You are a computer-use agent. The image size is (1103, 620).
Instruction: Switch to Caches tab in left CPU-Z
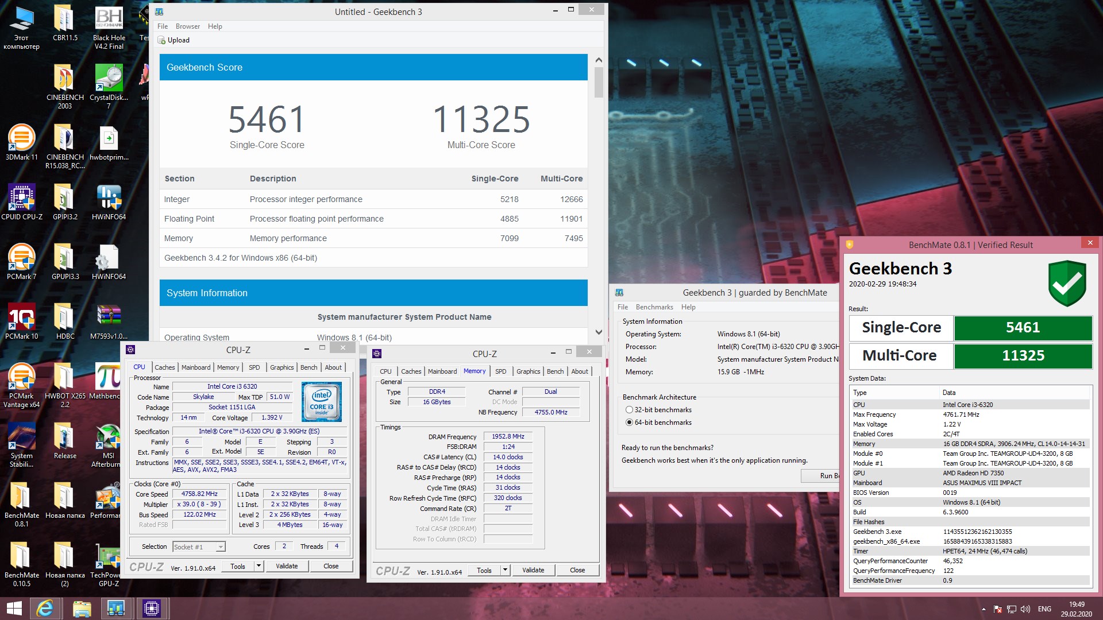click(x=164, y=367)
